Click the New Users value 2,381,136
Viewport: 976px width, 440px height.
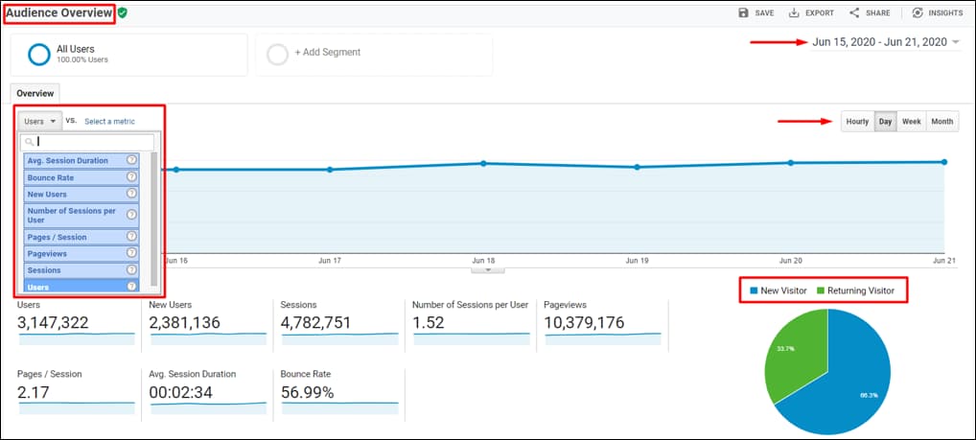click(185, 322)
